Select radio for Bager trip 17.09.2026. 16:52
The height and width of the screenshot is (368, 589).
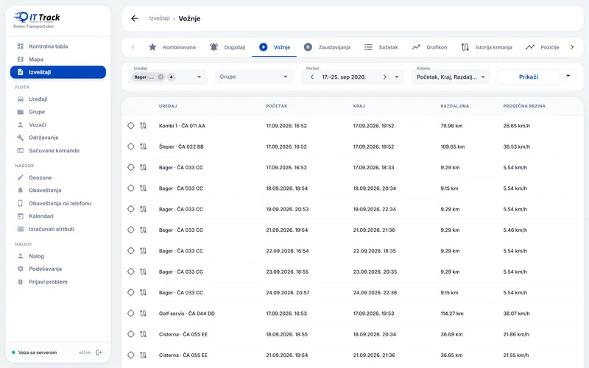(x=131, y=168)
